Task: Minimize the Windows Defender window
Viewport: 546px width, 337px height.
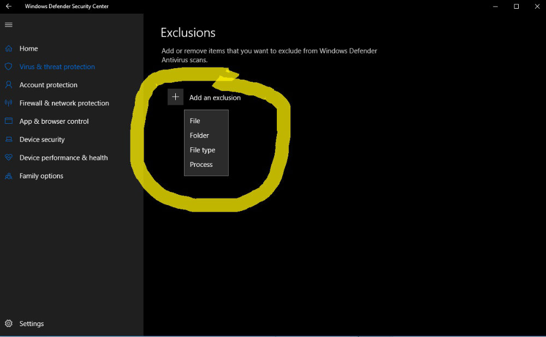Action: point(495,6)
